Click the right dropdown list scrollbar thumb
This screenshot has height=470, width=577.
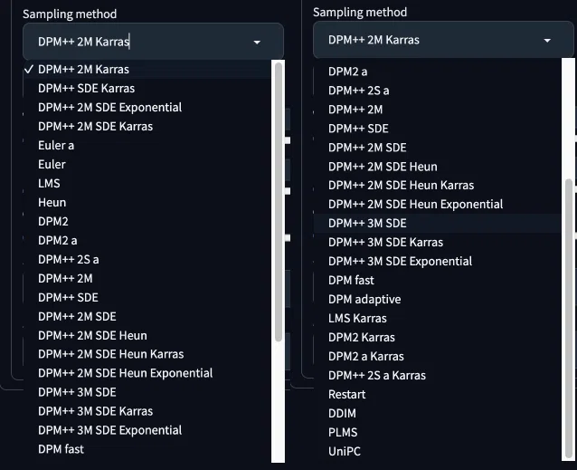click(x=569, y=319)
